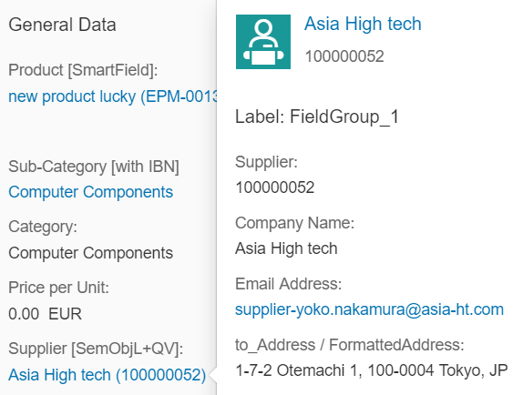
Task: Select the Tokyo formatted address text
Action: pos(372,370)
